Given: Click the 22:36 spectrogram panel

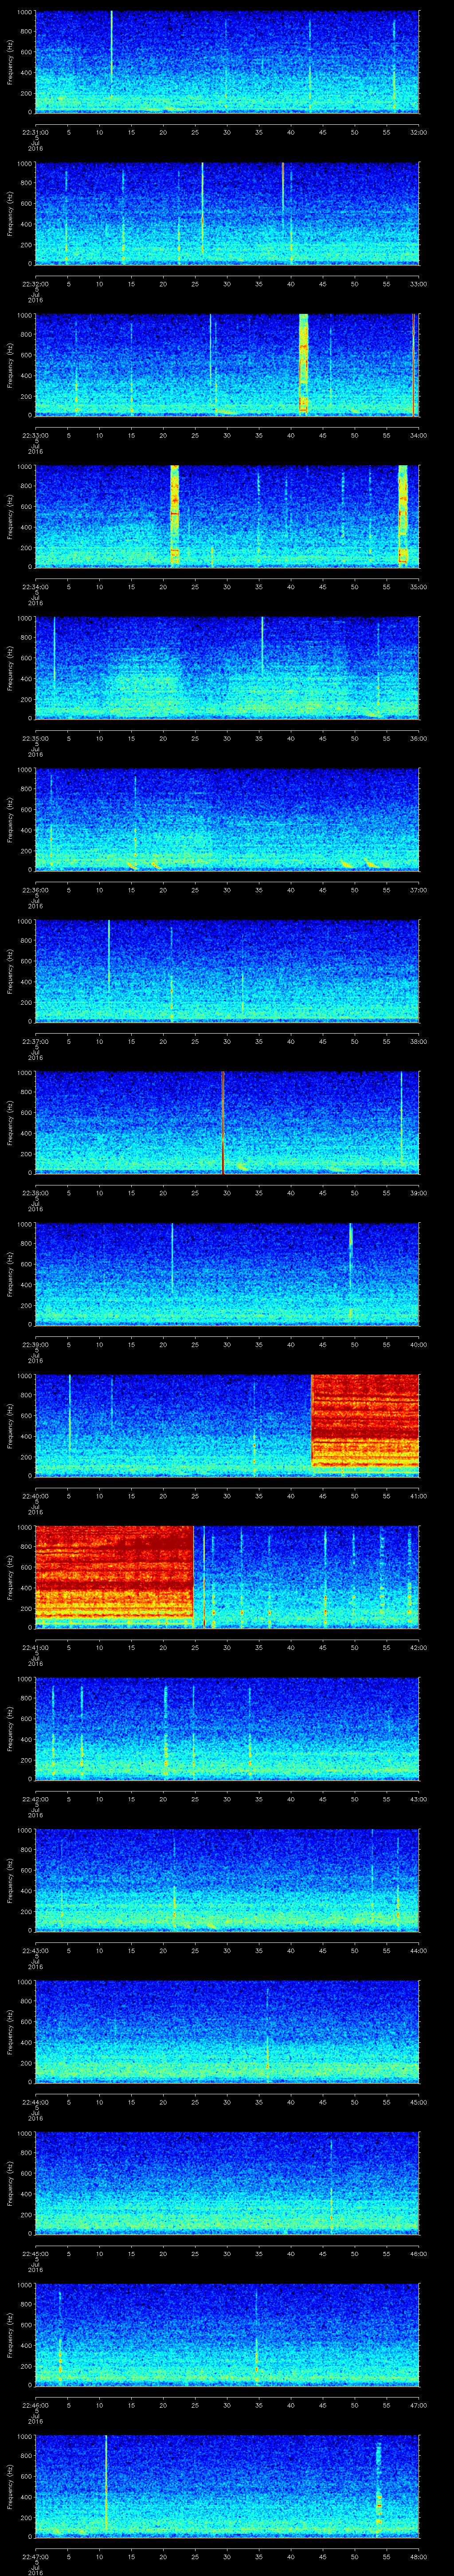Looking at the screenshot, I should [x=227, y=819].
